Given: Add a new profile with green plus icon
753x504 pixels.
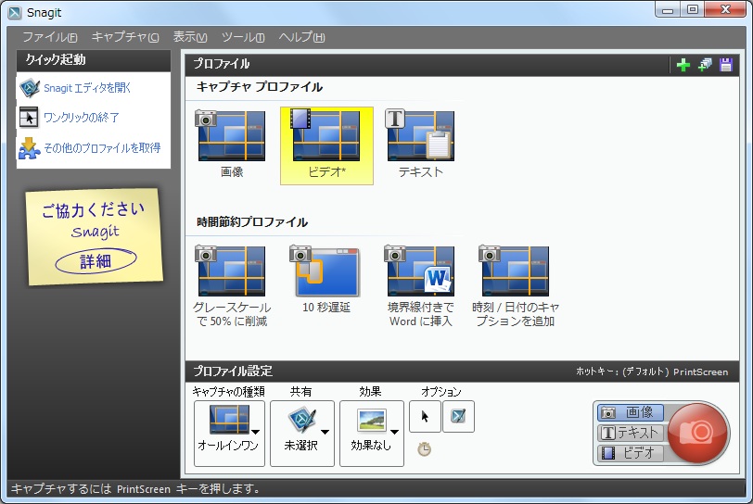Looking at the screenshot, I should click(683, 65).
